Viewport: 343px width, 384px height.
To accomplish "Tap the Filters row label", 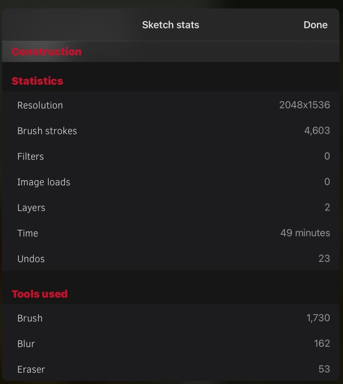I will point(30,156).
